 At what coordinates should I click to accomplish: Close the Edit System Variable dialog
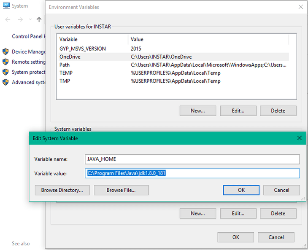point(300,138)
